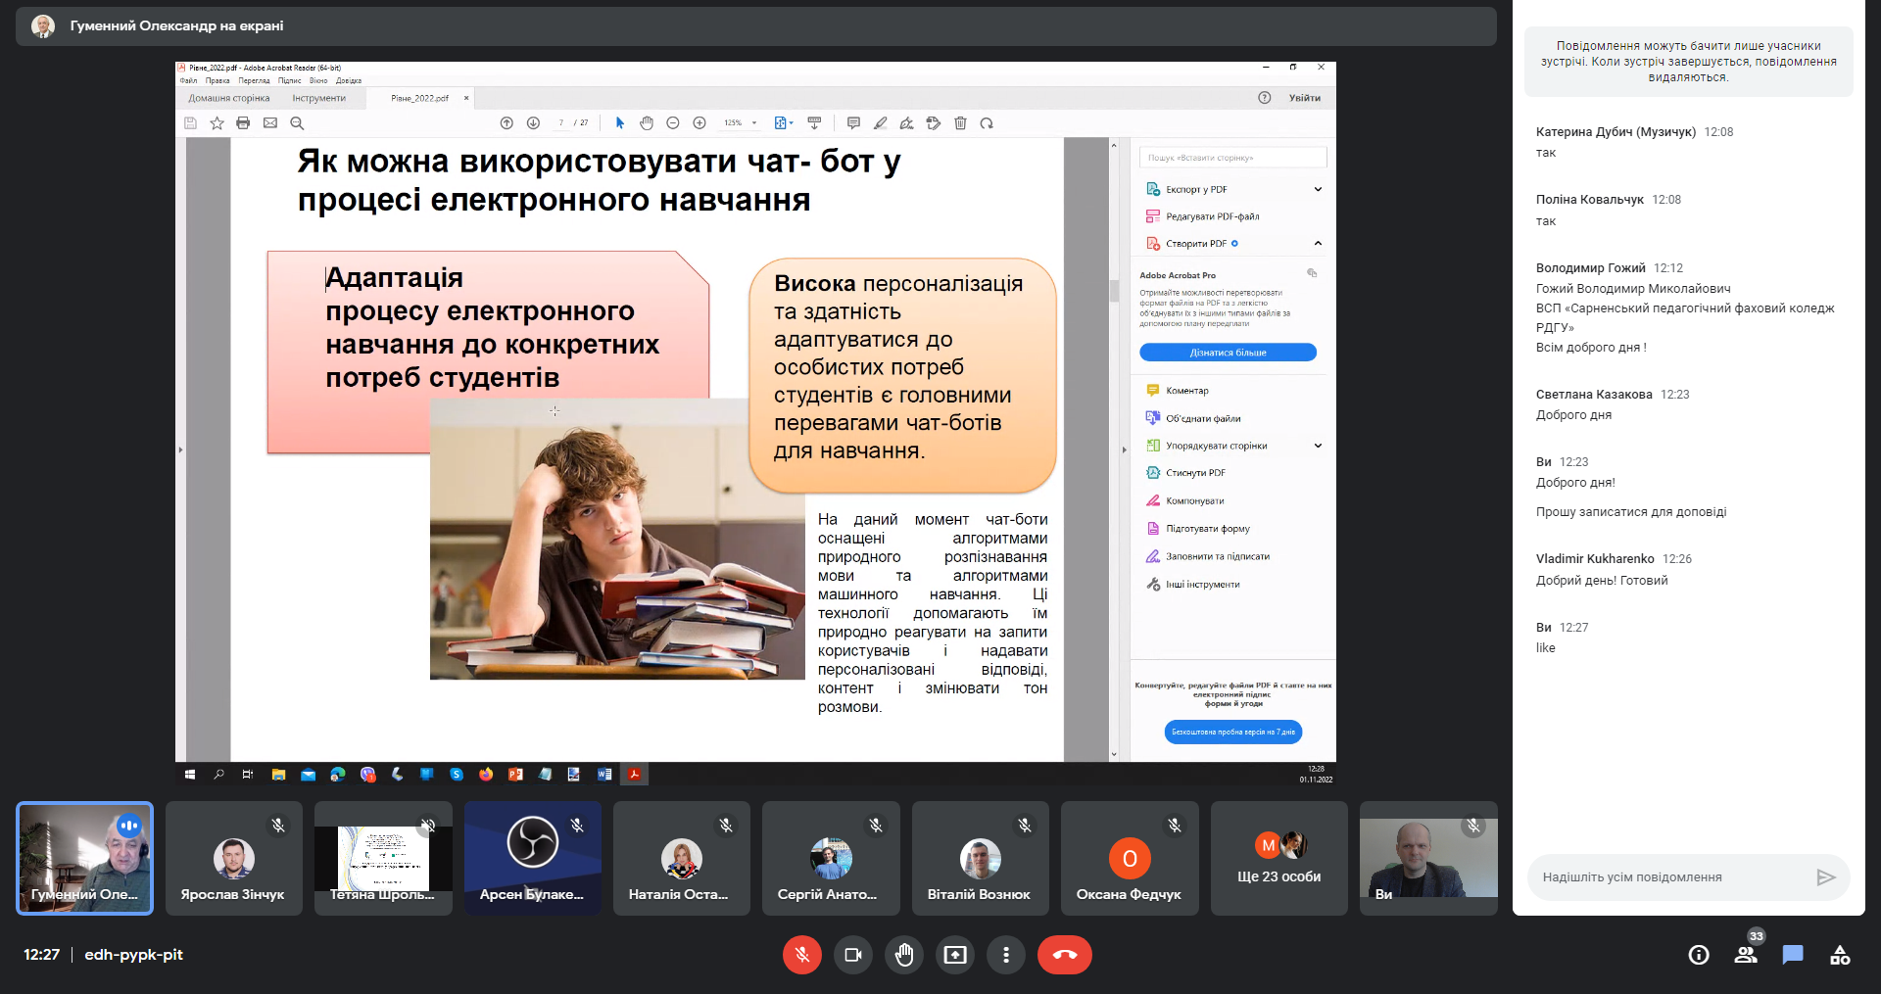Click the Acrobat find text magnifier
Screen dimensions: 1881x994
pos(297,123)
